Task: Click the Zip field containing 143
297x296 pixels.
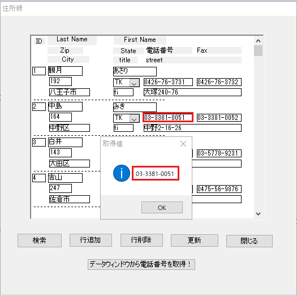Action: point(61,153)
